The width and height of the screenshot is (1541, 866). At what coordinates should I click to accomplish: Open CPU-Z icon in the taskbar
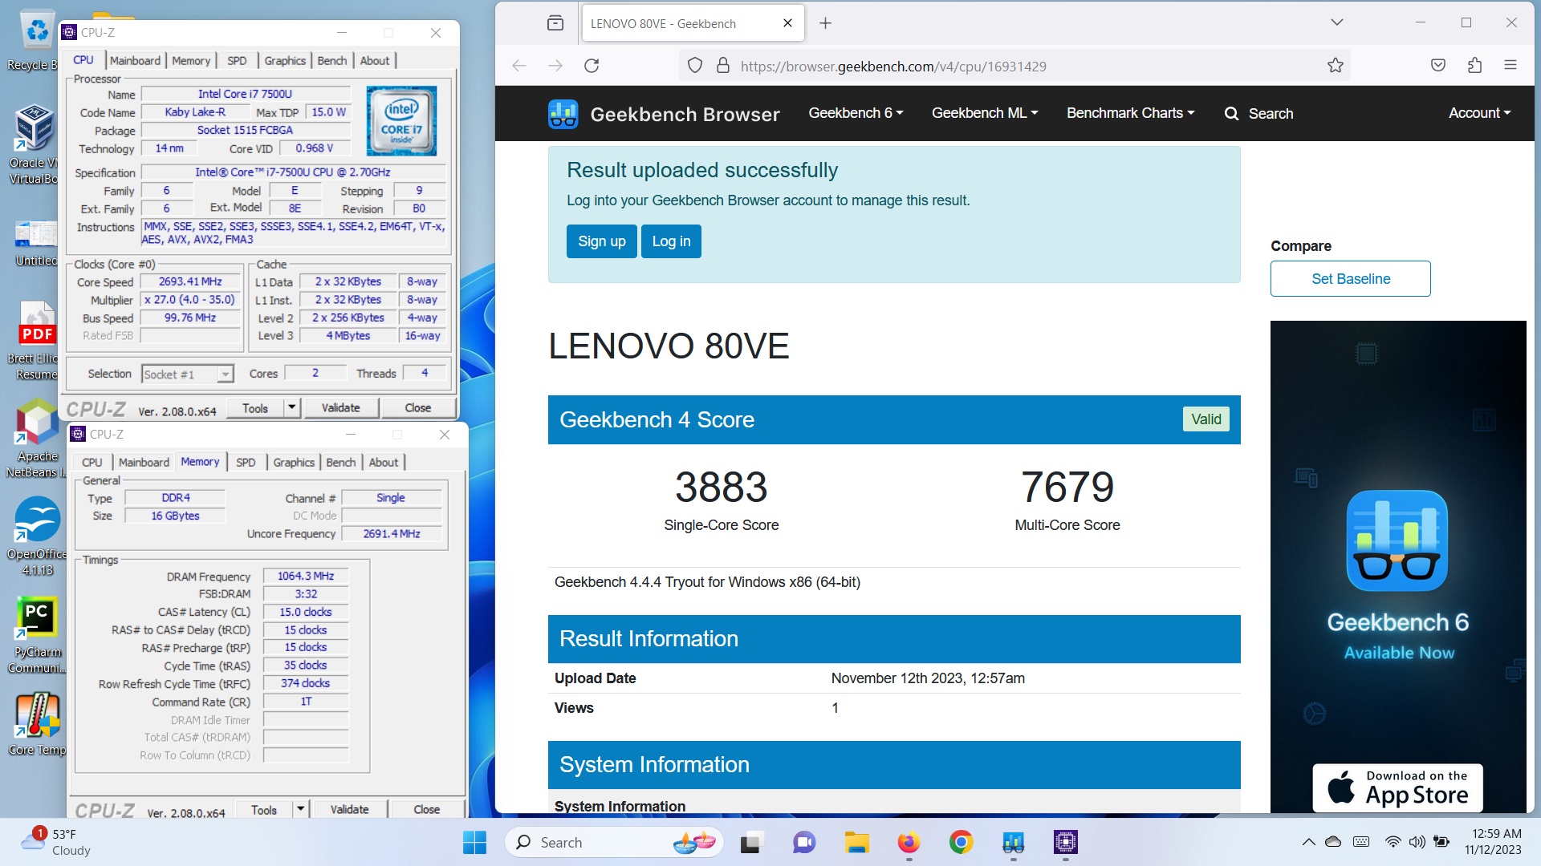(x=1065, y=843)
